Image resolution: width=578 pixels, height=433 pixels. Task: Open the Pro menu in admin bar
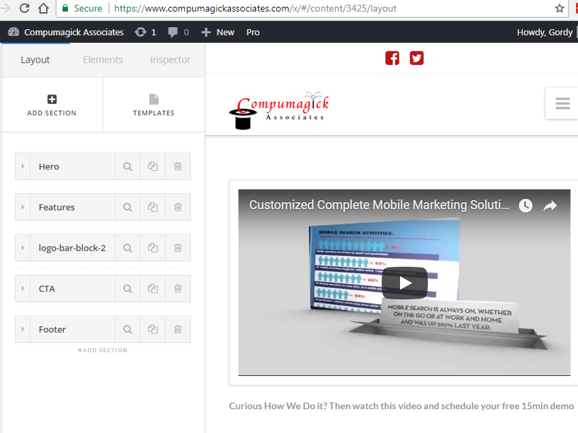click(253, 33)
